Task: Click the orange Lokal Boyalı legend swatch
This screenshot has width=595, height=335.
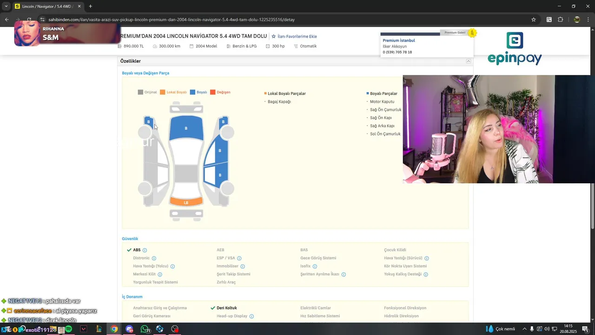Action: point(163,92)
